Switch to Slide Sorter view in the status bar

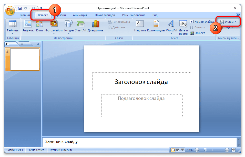coord(178,150)
